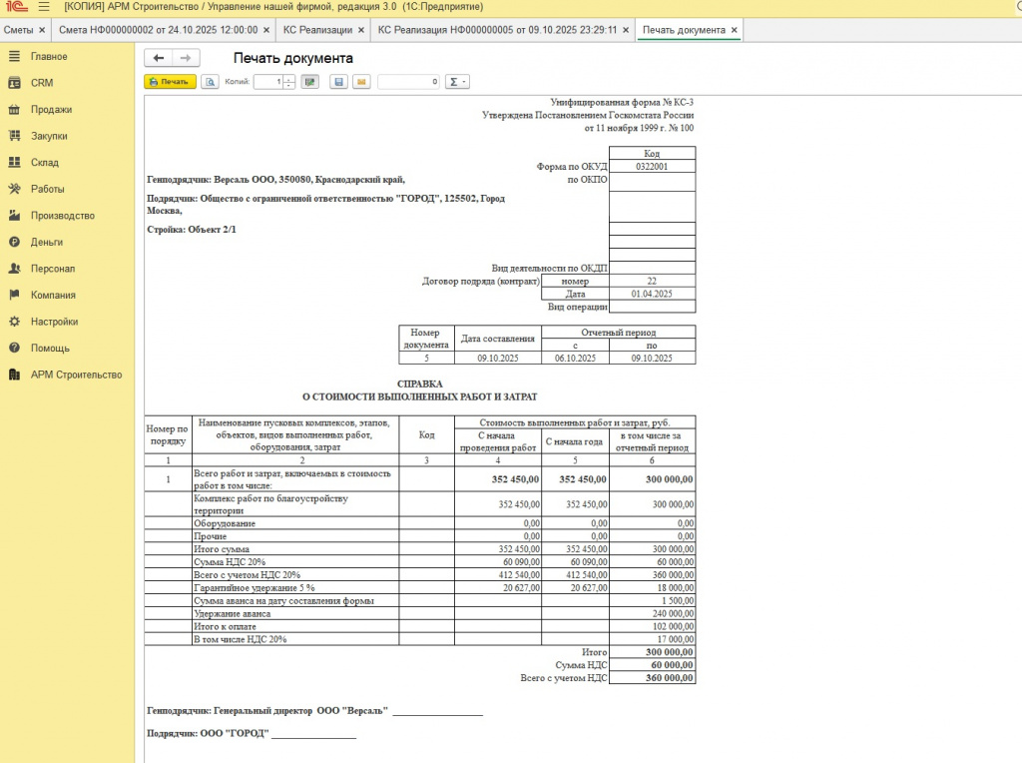Toggle the document editing mode icon

click(310, 82)
